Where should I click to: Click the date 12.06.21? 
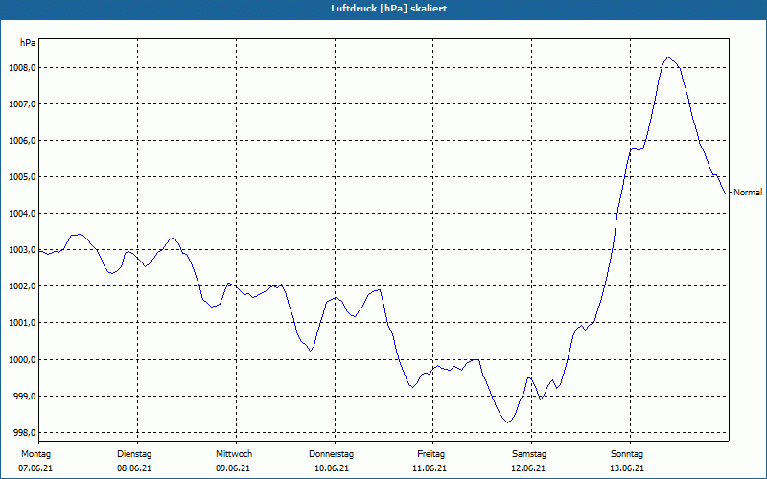coord(528,468)
